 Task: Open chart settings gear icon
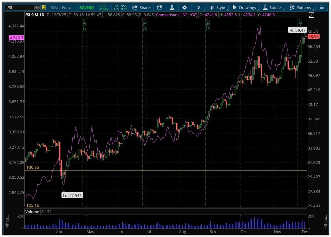click(185, 7)
